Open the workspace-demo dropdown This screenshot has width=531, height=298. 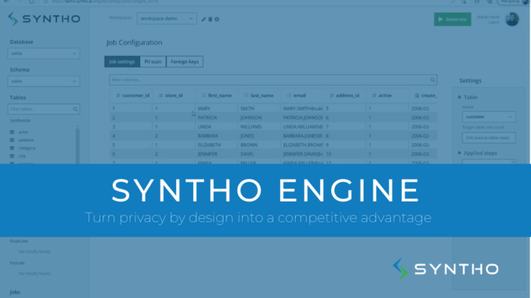click(x=167, y=18)
